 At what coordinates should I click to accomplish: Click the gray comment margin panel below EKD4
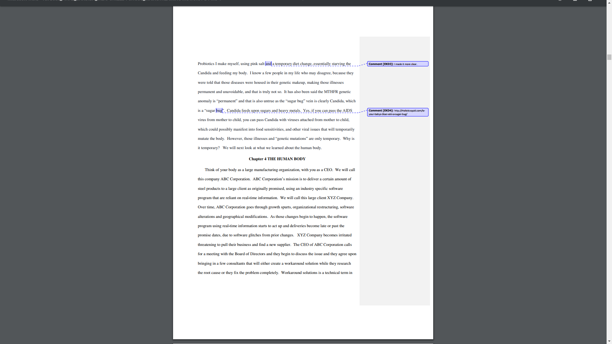395,207
